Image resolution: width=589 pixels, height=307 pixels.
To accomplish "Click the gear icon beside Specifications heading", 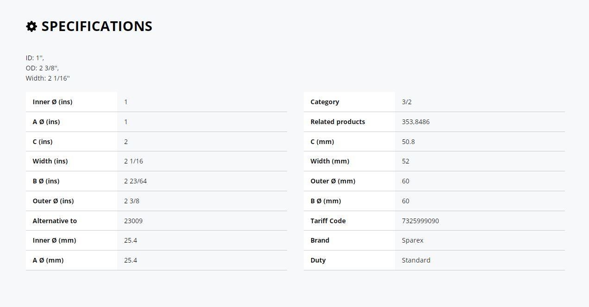I will 31,26.
